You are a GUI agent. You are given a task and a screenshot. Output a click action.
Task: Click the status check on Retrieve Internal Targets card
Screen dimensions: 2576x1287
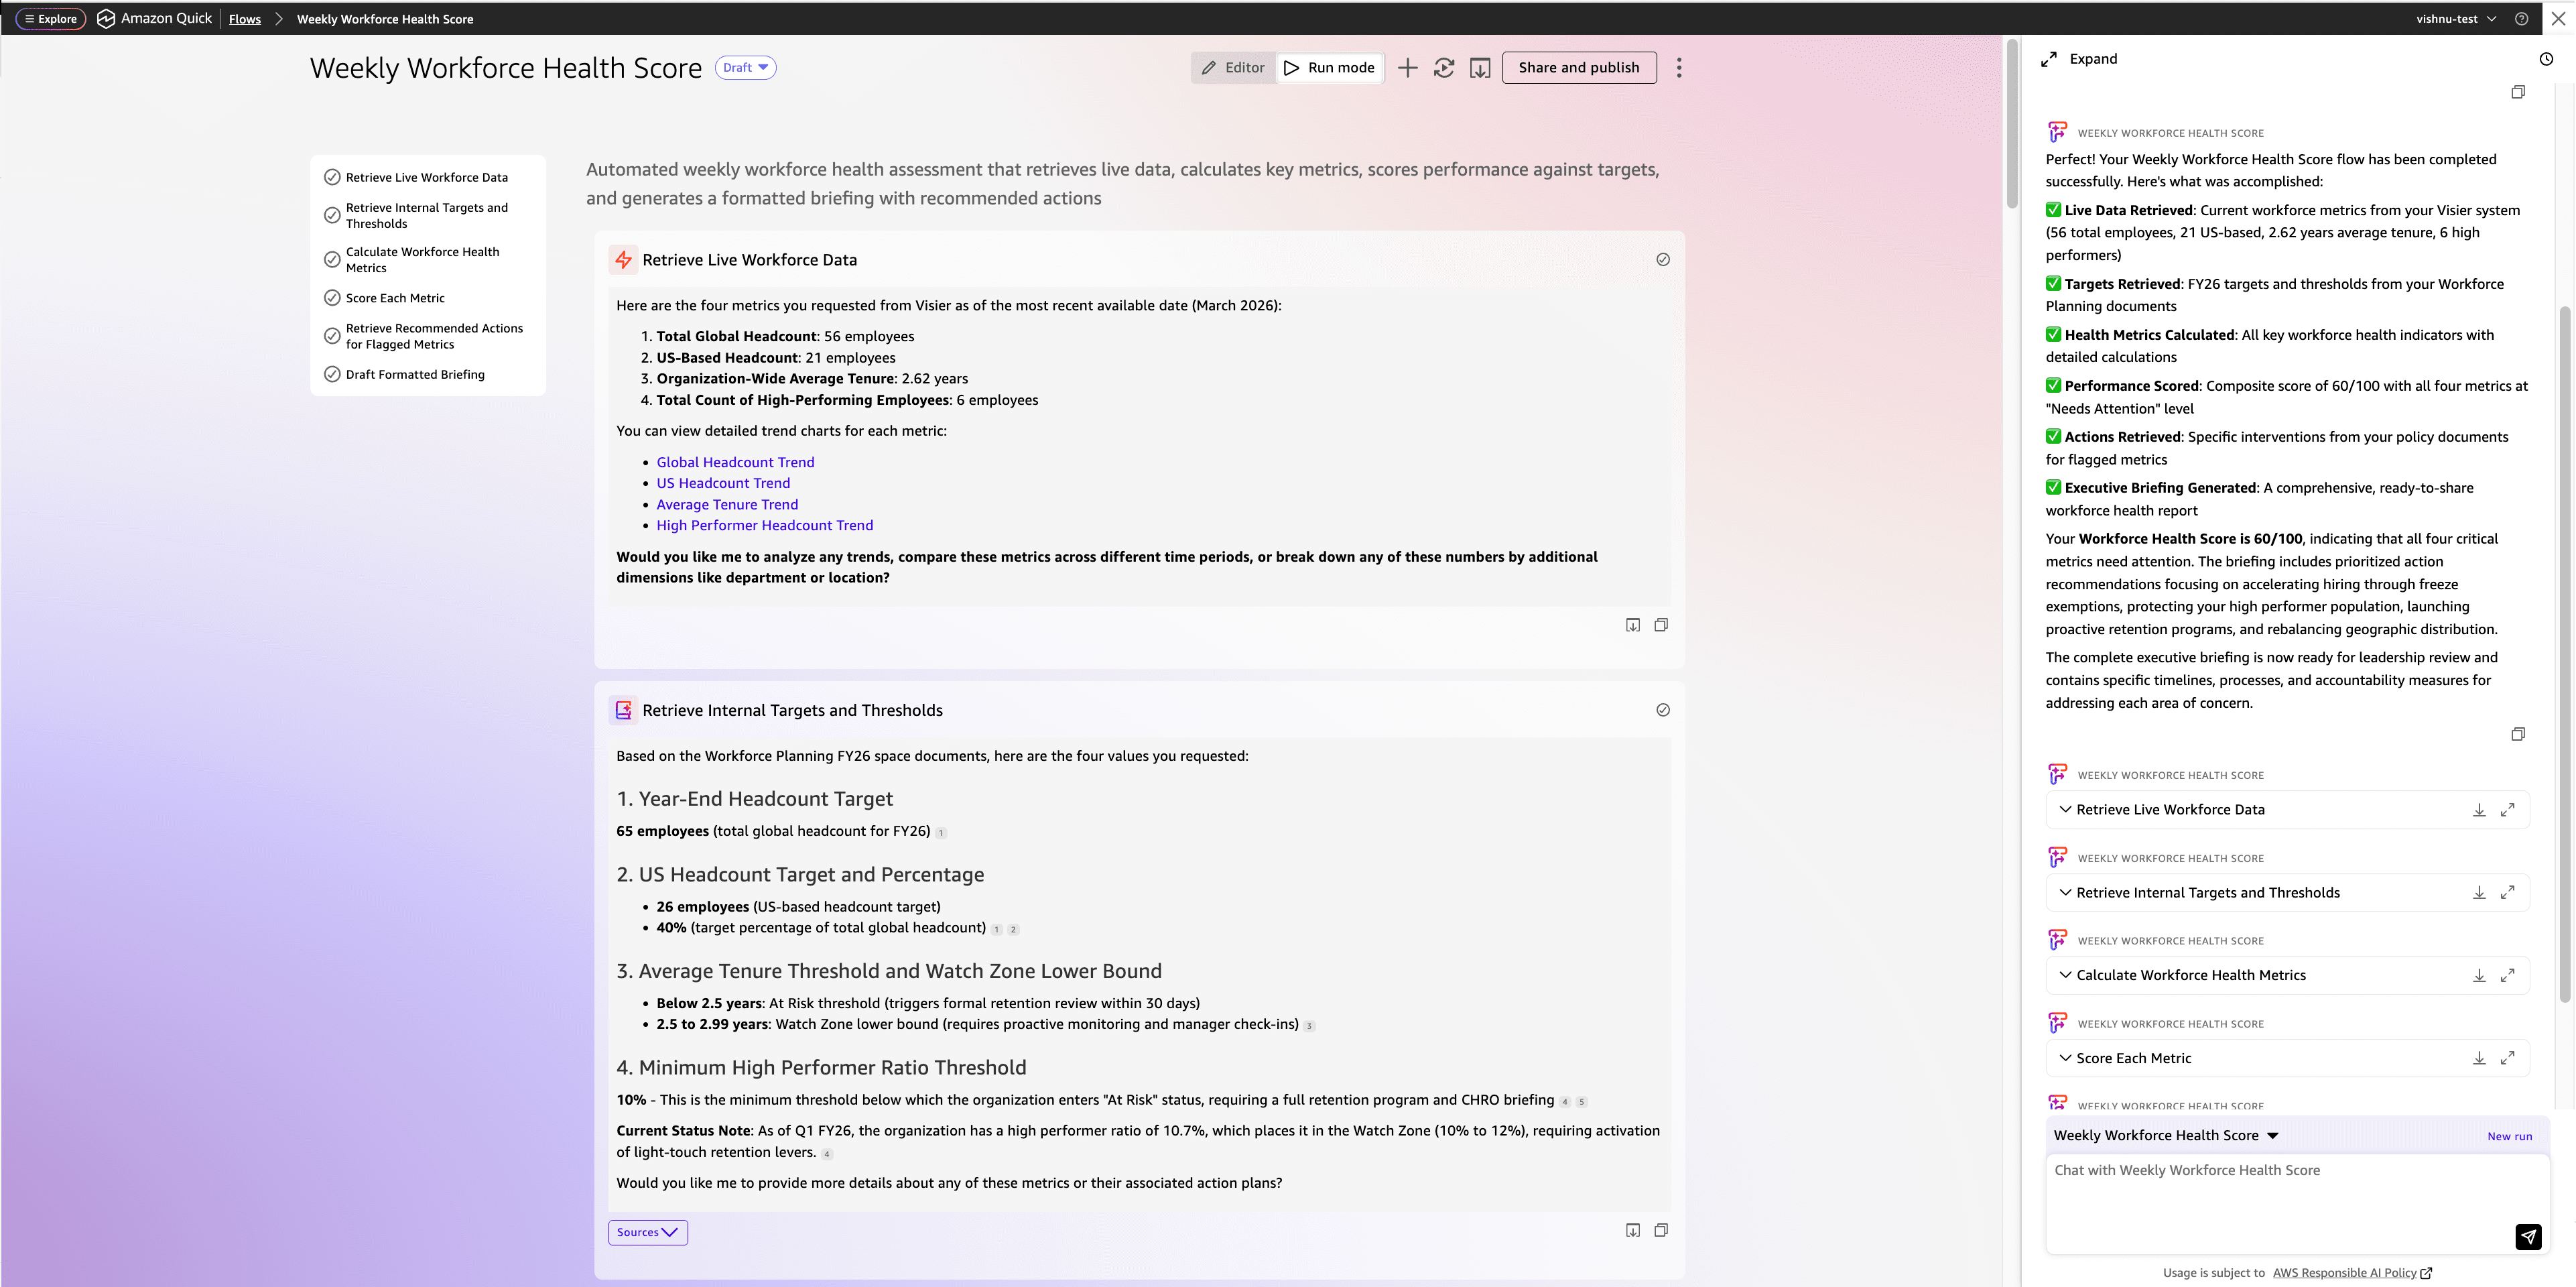1663,710
